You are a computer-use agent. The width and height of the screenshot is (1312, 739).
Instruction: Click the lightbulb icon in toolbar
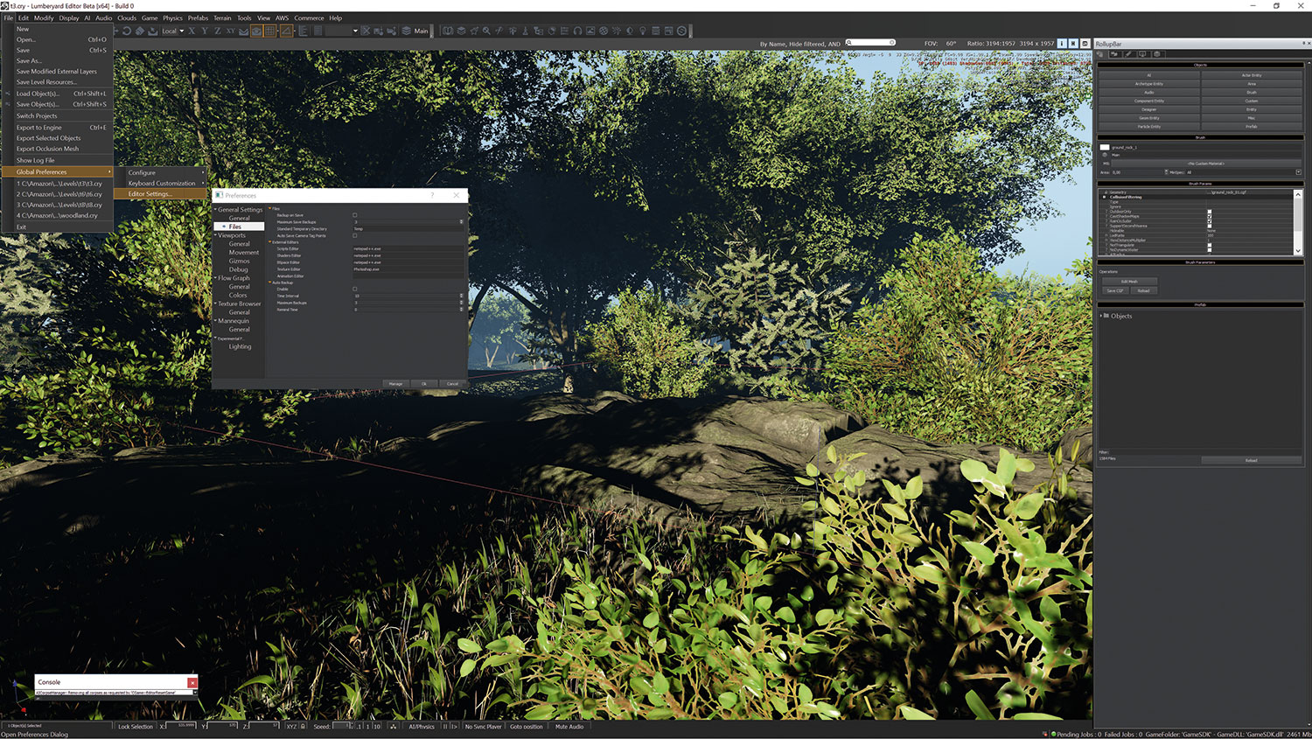click(x=643, y=31)
